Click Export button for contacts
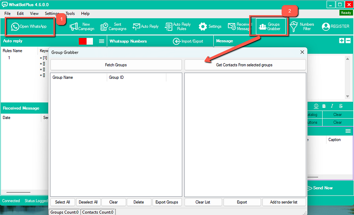354x215 pixels. 242,202
